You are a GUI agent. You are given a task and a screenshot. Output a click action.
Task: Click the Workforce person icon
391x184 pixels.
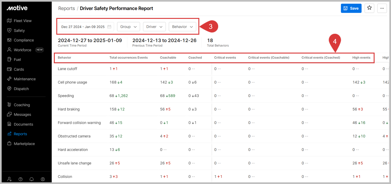click(x=9, y=50)
